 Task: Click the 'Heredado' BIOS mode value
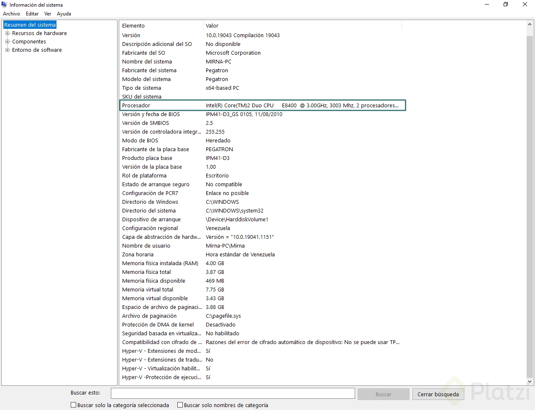pyautogui.click(x=218, y=141)
